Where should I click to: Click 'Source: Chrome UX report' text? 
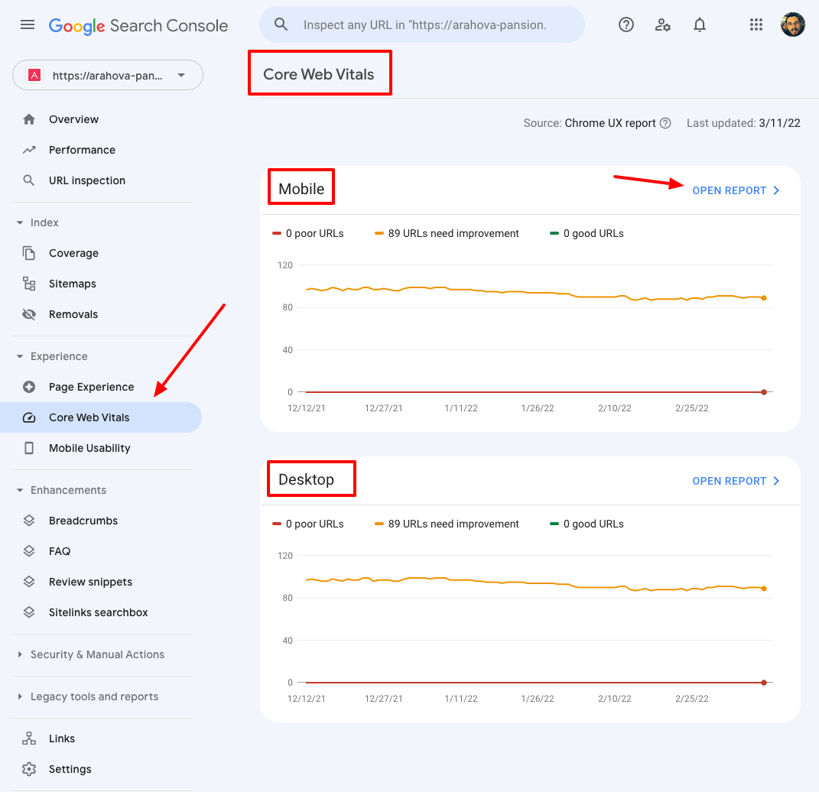[x=590, y=123]
